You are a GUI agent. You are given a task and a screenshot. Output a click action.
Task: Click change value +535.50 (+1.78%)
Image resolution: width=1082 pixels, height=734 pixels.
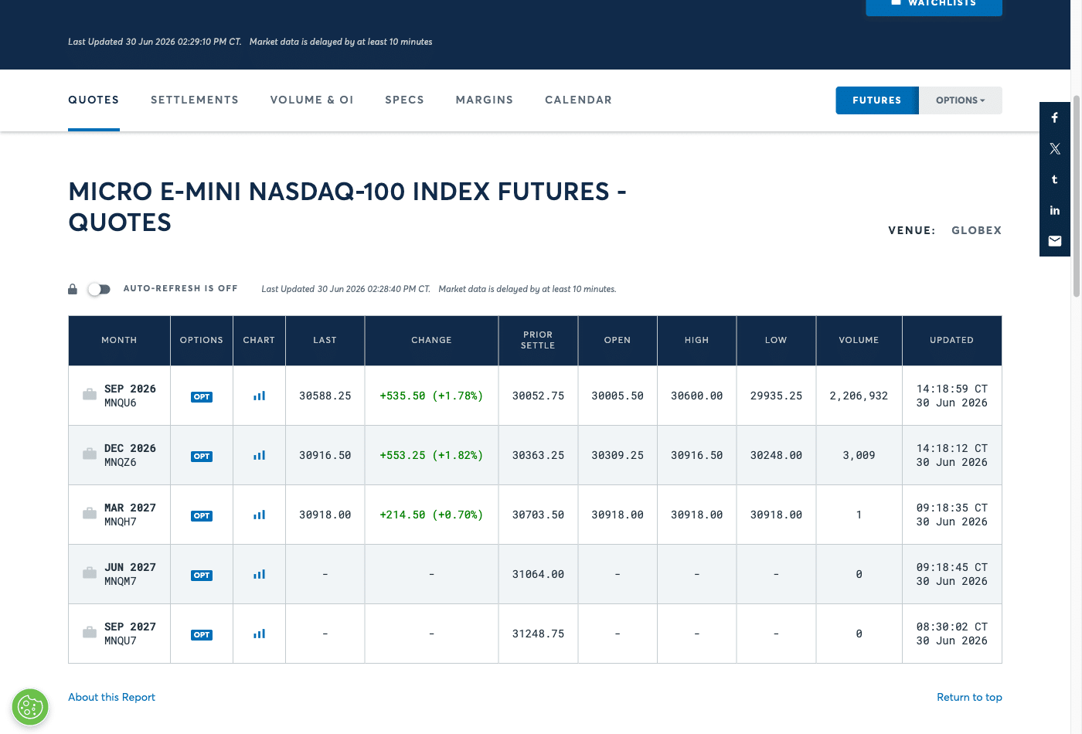(x=431, y=396)
